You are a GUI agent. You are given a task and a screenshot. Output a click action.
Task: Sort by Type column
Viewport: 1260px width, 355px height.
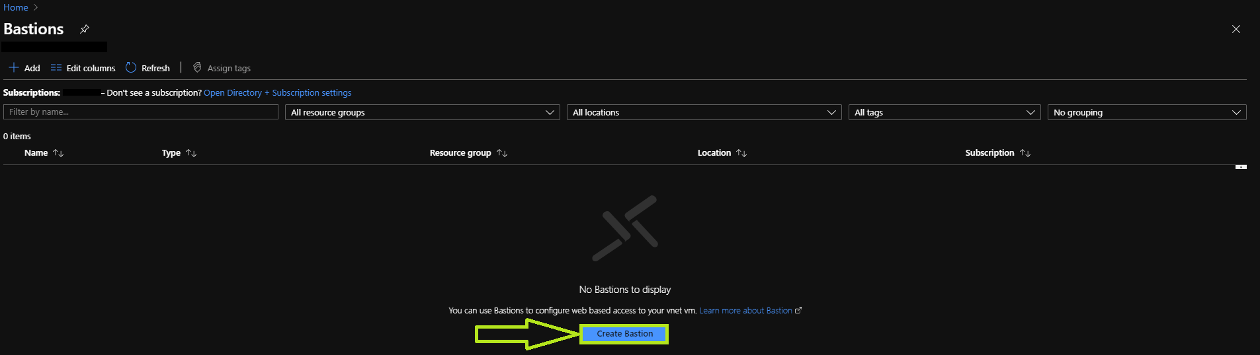point(179,153)
